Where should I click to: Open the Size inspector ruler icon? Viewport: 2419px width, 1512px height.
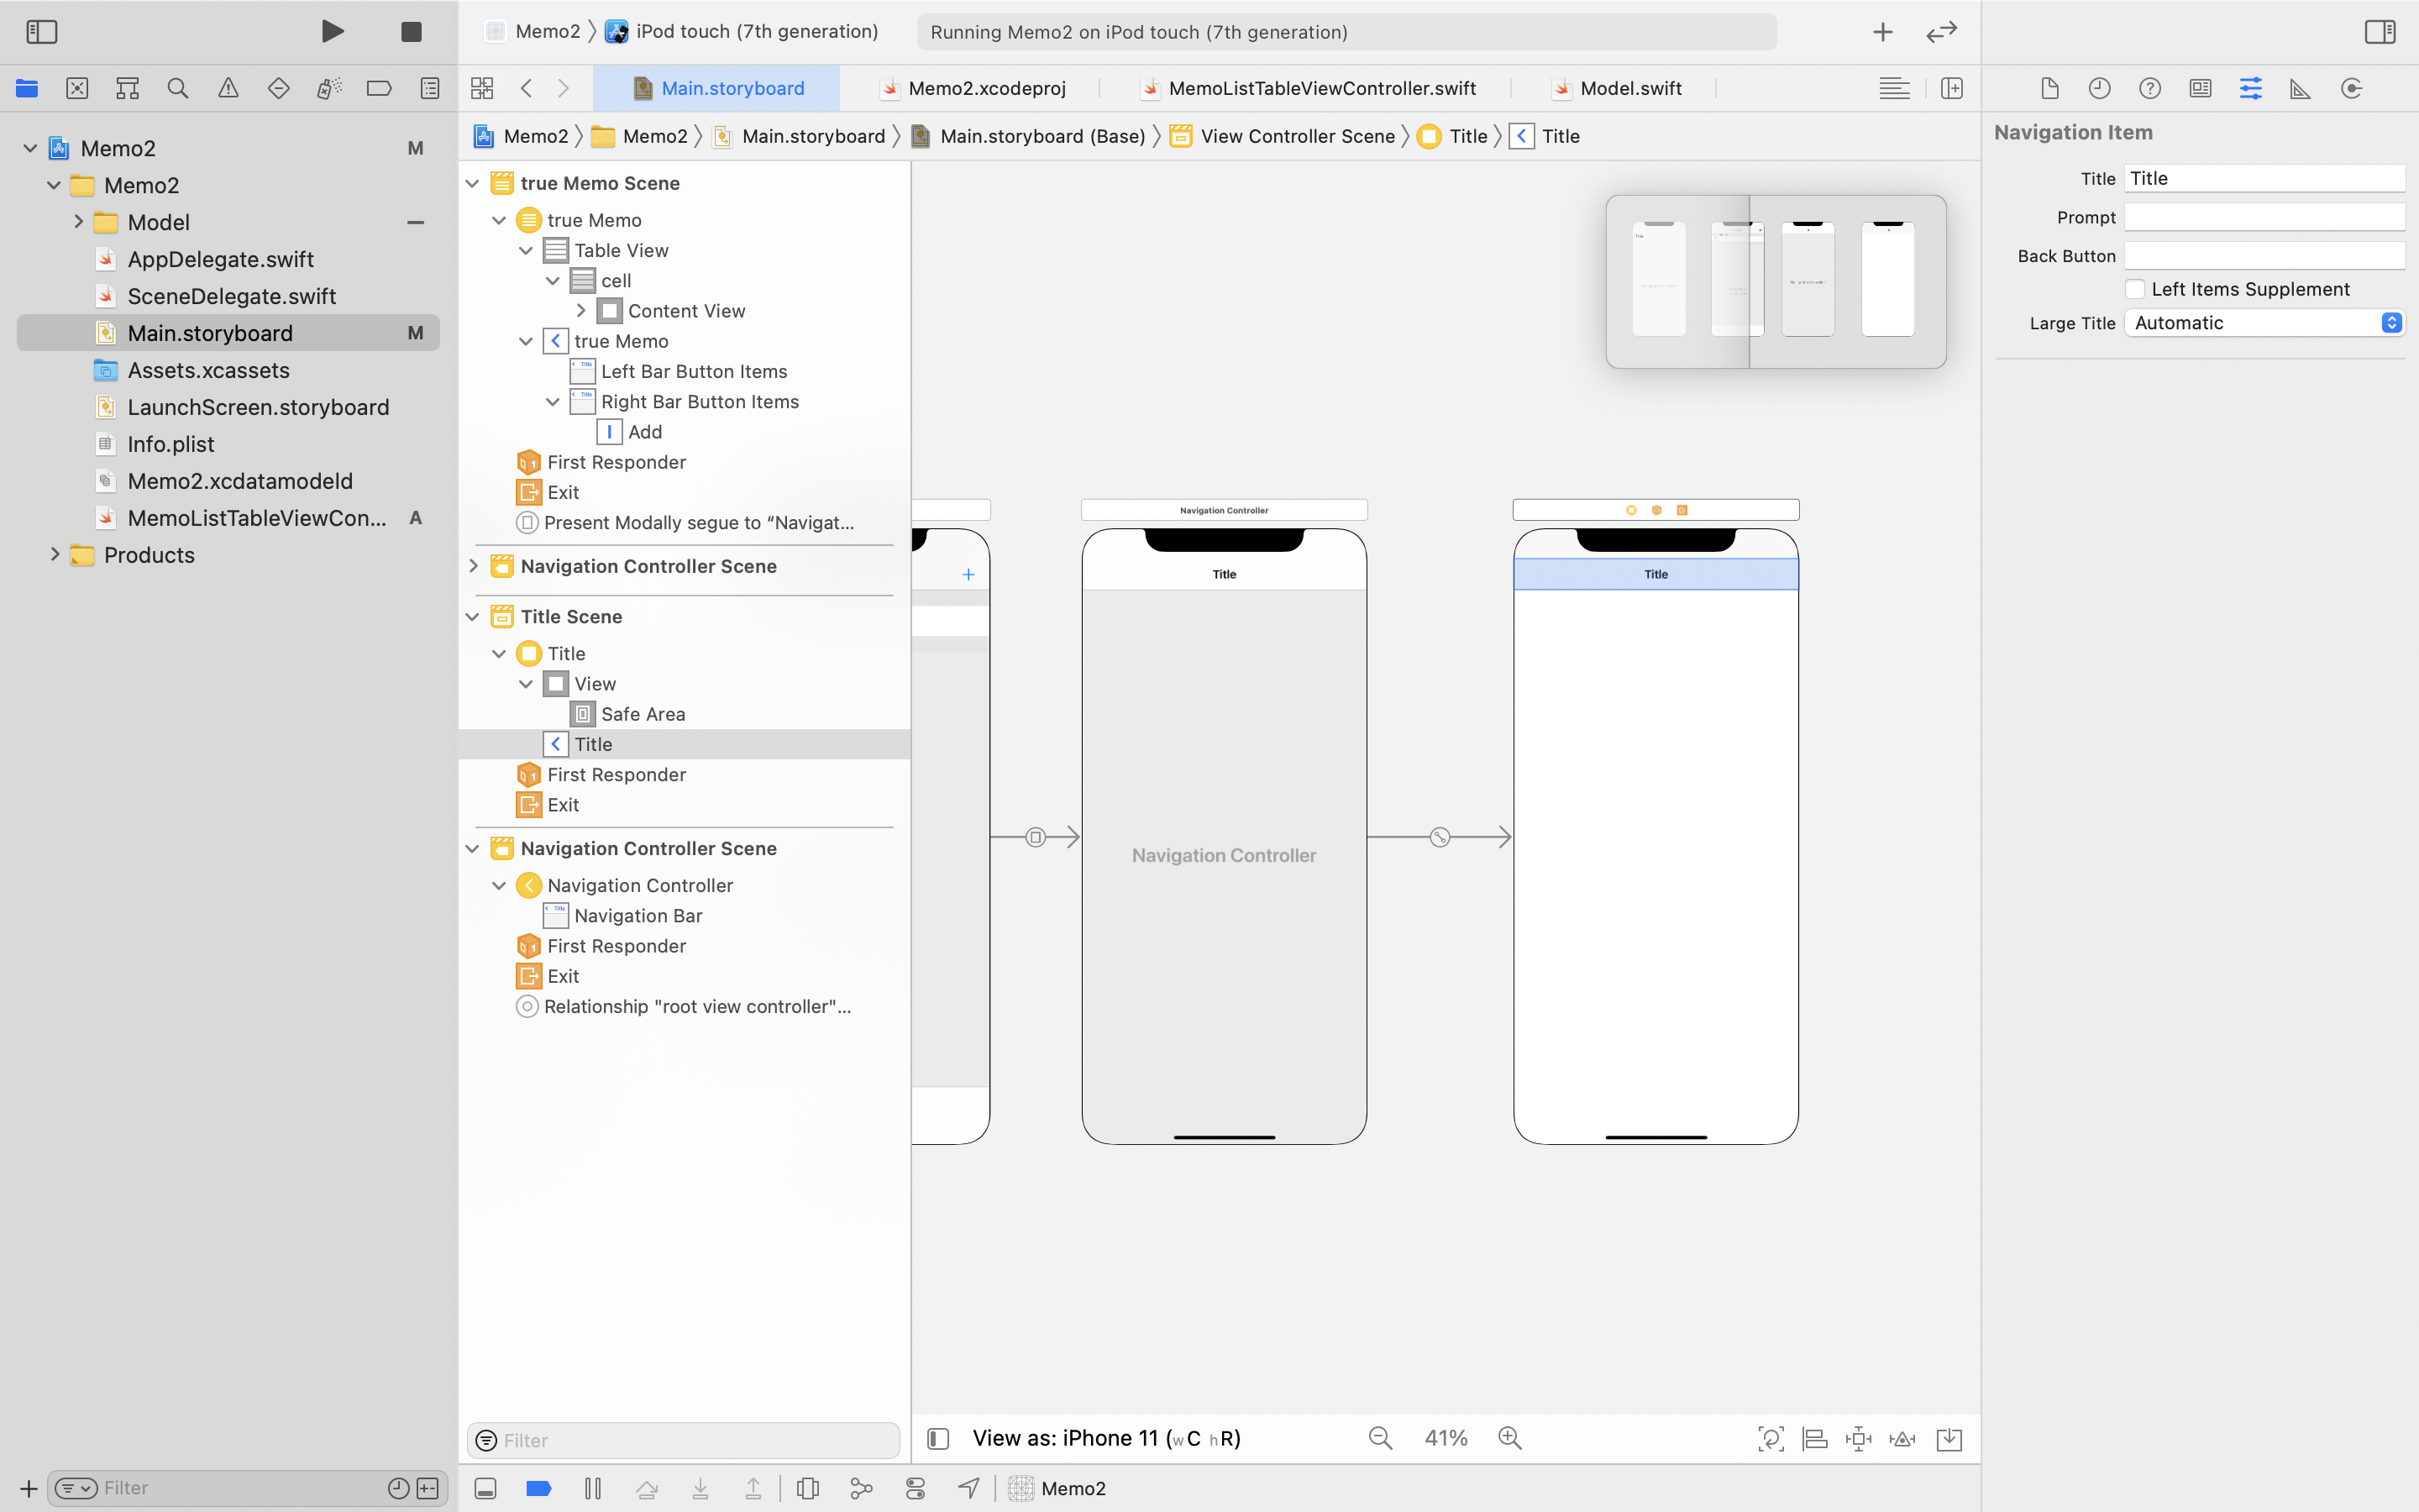pyautogui.click(x=2300, y=88)
